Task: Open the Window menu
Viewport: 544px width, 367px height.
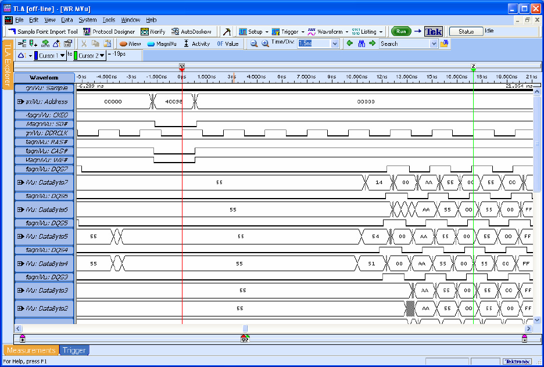Action: (x=130, y=20)
